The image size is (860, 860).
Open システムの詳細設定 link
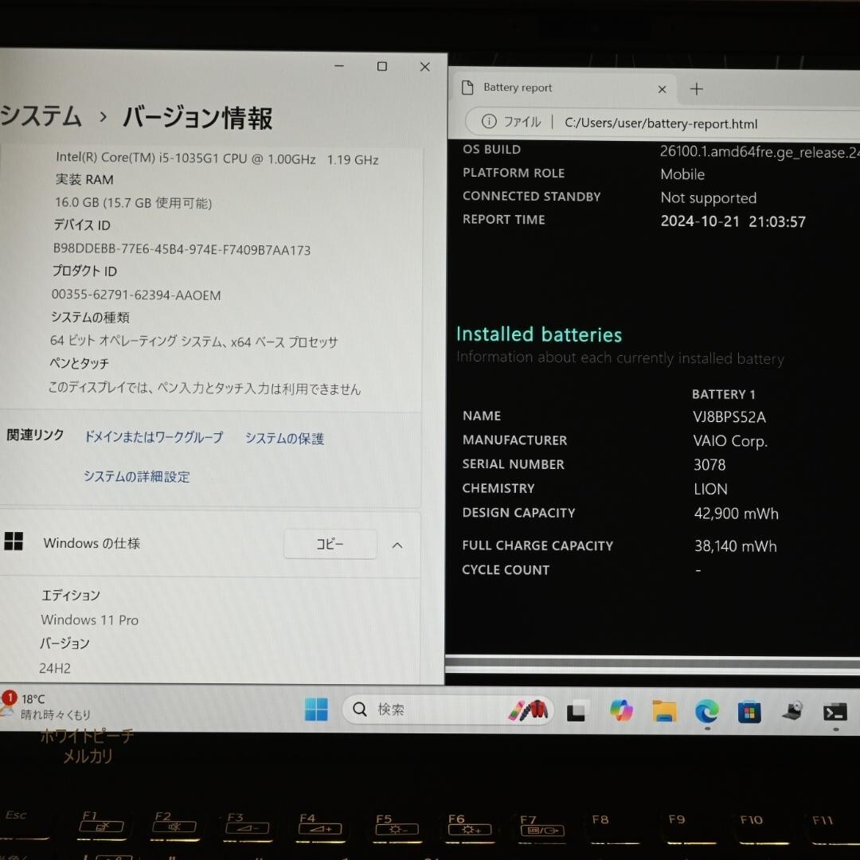137,476
